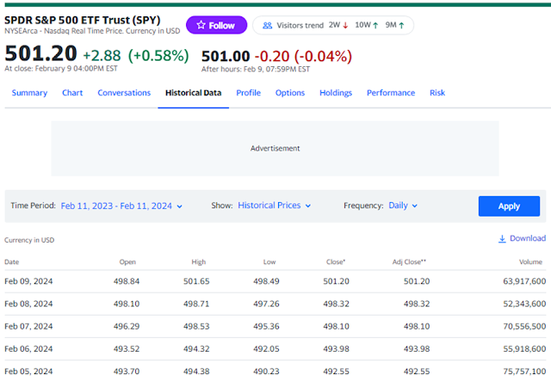
Task: Click the Feb 09 low price 498.49
Action: tap(266, 281)
